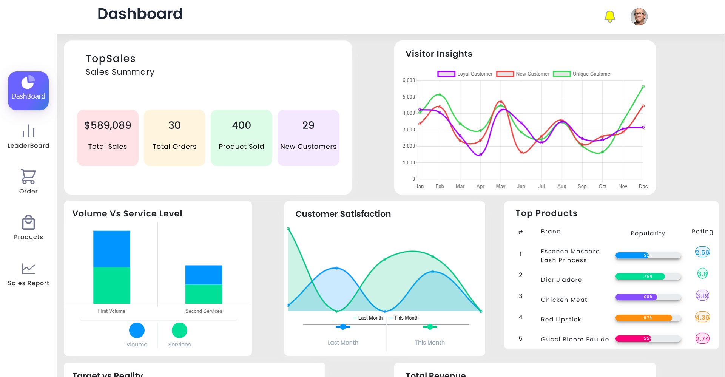Click the Total Orders 30 card
This screenshot has height=377, width=725.
[174, 138]
